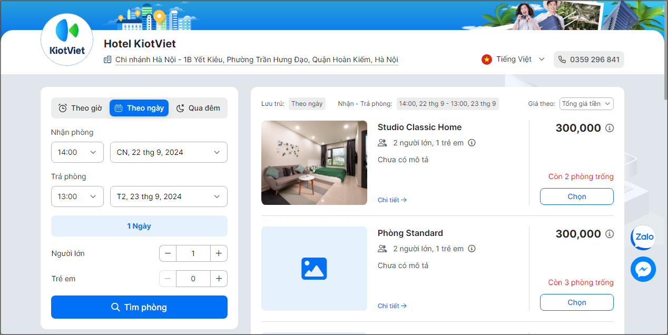Viewport: 668px width, 335px height.
Task: Open the Tổng giá tiền price dropdown
Action: coord(586,104)
